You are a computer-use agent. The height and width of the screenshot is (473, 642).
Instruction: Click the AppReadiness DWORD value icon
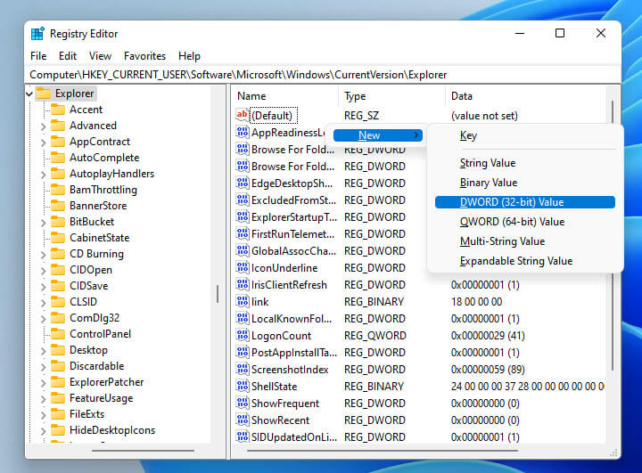click(x=242, y=132)
